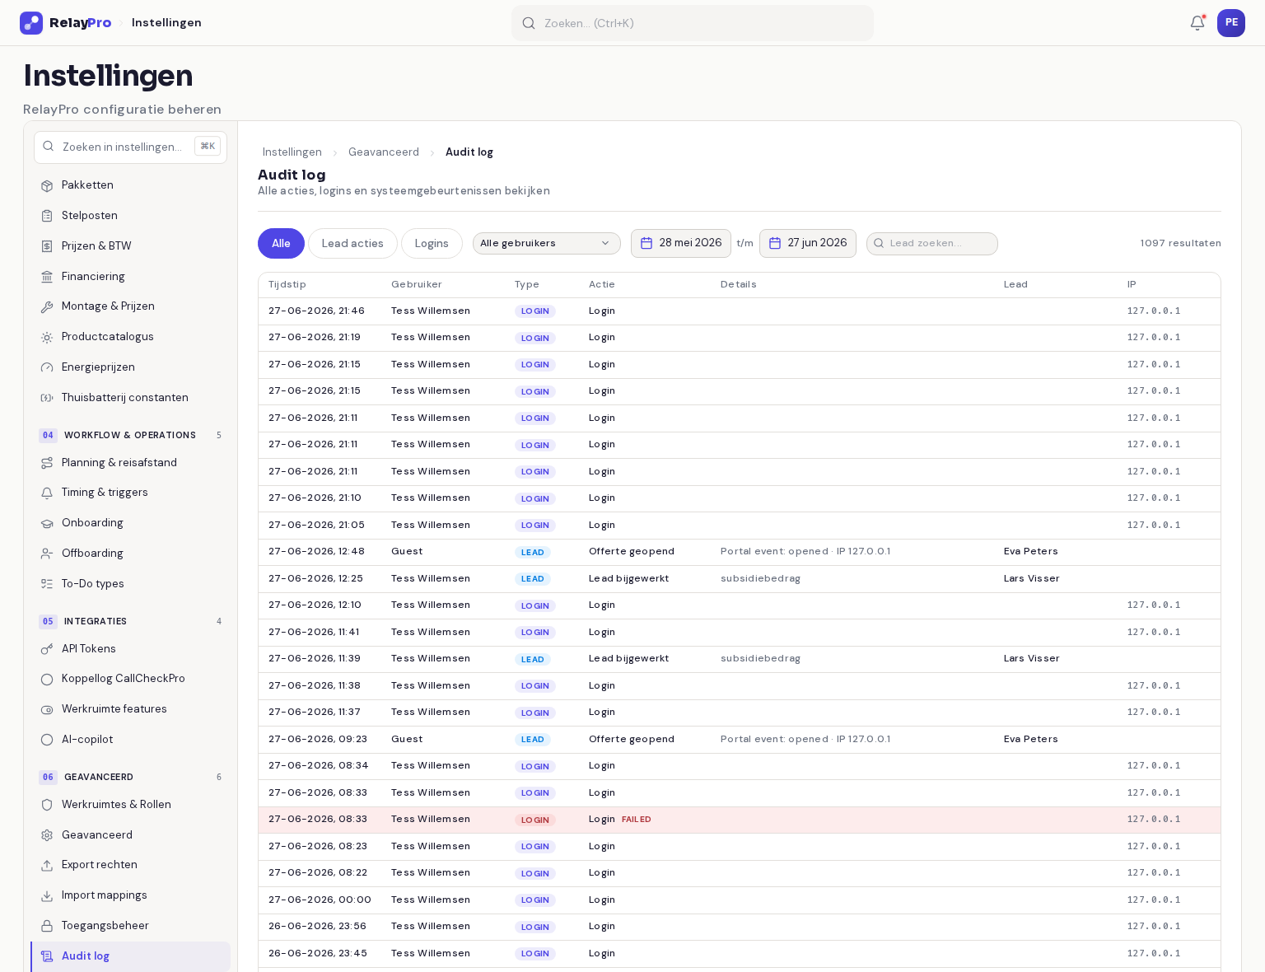This screenshot has height=972, width=1265.
Task: Click the Audit log sidebar icon
Action: tap(47, 956)
